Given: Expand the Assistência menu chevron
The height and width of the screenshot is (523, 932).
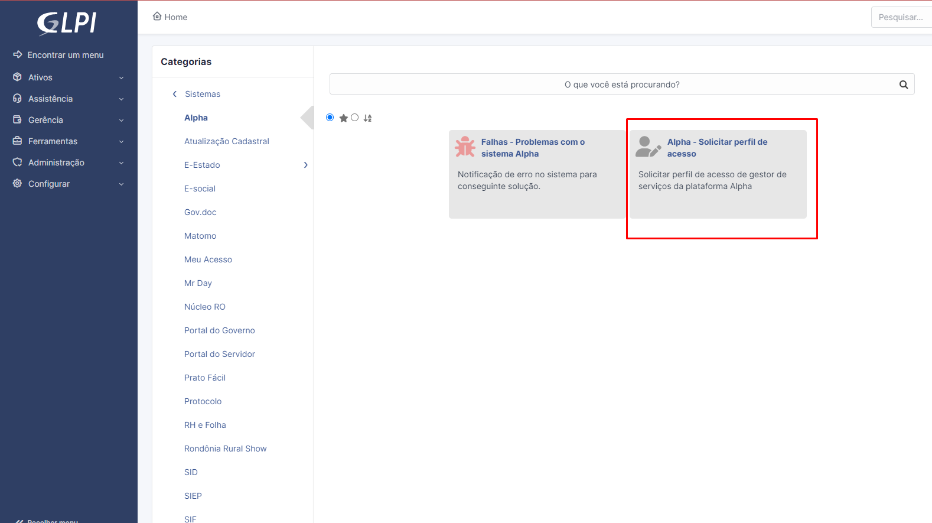Looking at the screenshot, I should tap(122, 99).
